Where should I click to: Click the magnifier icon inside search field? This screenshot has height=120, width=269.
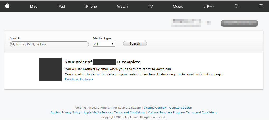pos(13,44)
